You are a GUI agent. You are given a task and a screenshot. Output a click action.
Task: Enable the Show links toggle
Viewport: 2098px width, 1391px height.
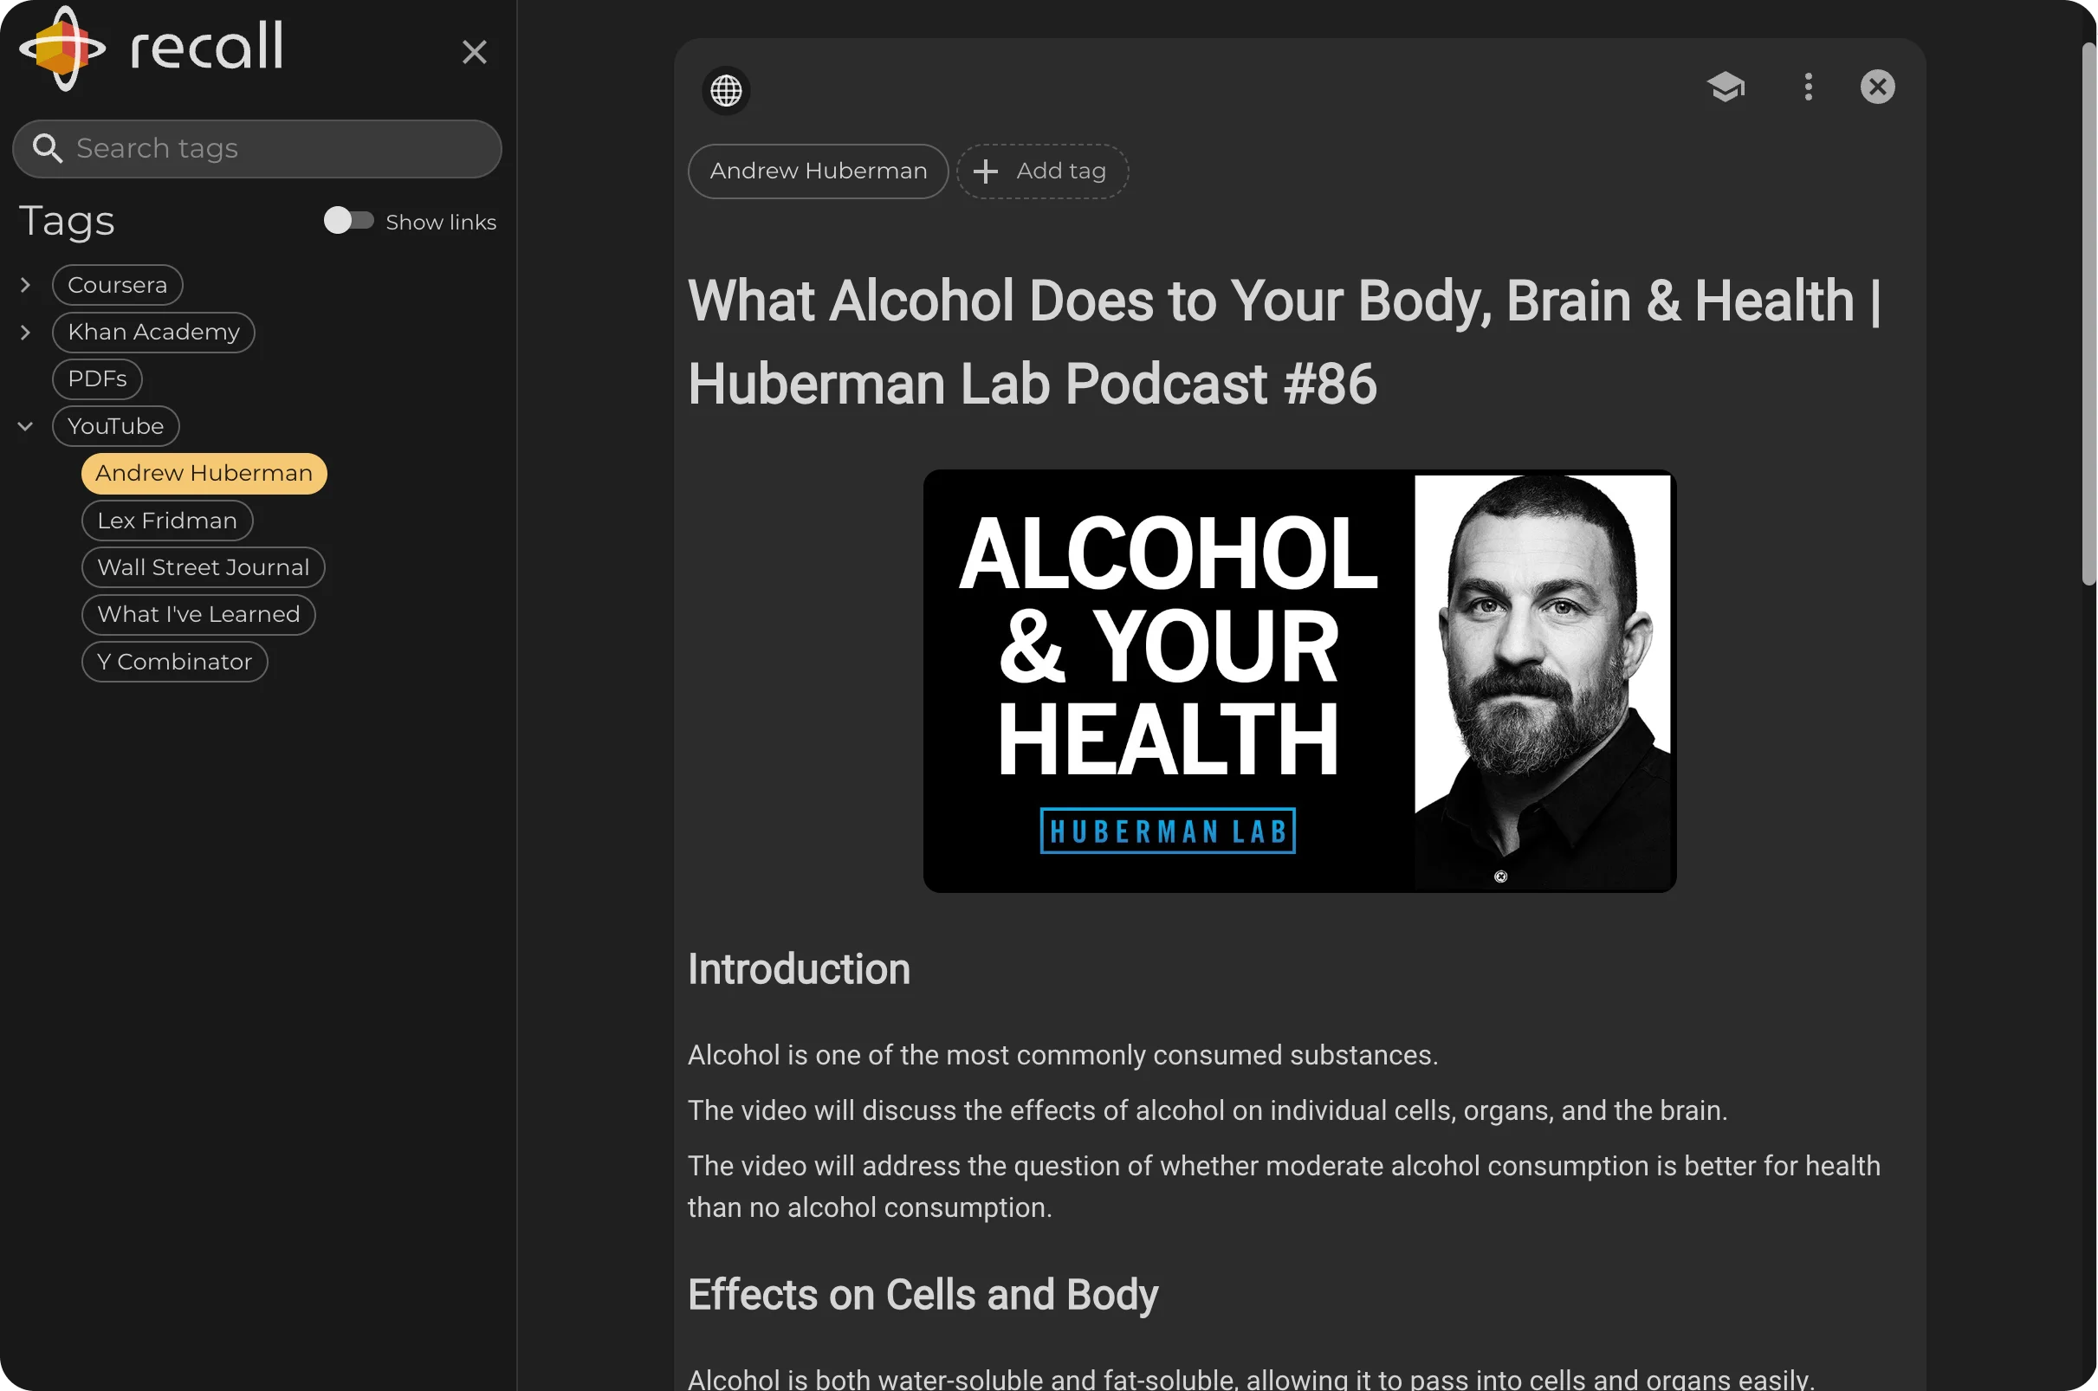(348, 221)
